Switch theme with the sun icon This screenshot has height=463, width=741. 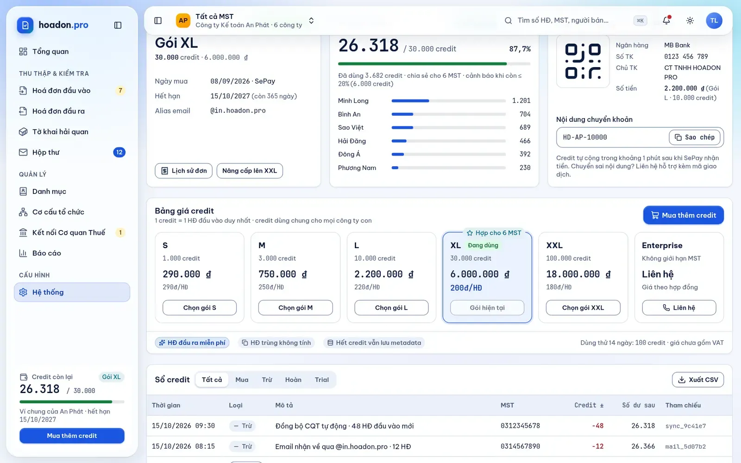(690, 20)
